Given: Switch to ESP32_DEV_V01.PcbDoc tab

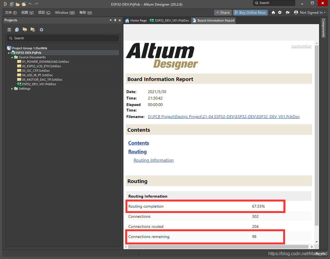Looking at the screenshot, I should coord(169,20).
